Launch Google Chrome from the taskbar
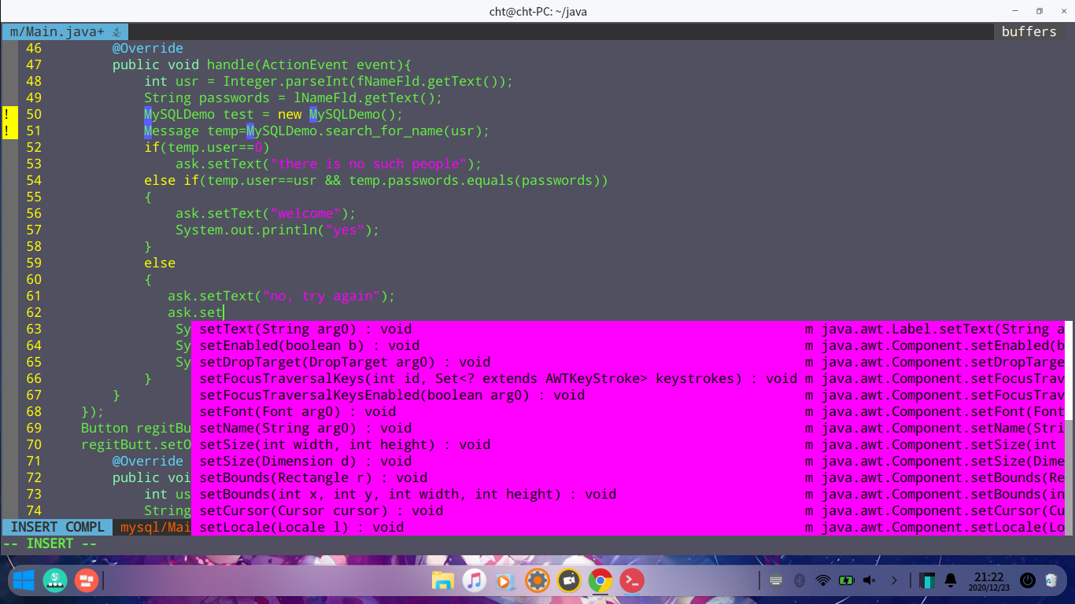Image resolution: width=1075 pixels, height=604 pixels. point(600,580)
